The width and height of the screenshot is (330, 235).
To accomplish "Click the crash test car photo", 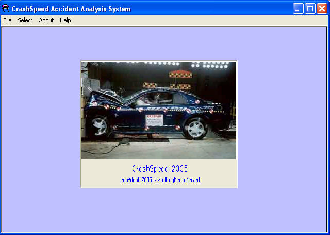I will point(159,111).
